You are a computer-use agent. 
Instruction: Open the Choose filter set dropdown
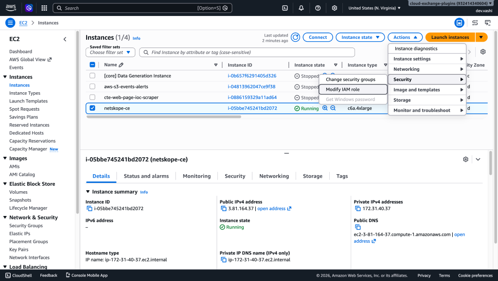tap(110, 52)
